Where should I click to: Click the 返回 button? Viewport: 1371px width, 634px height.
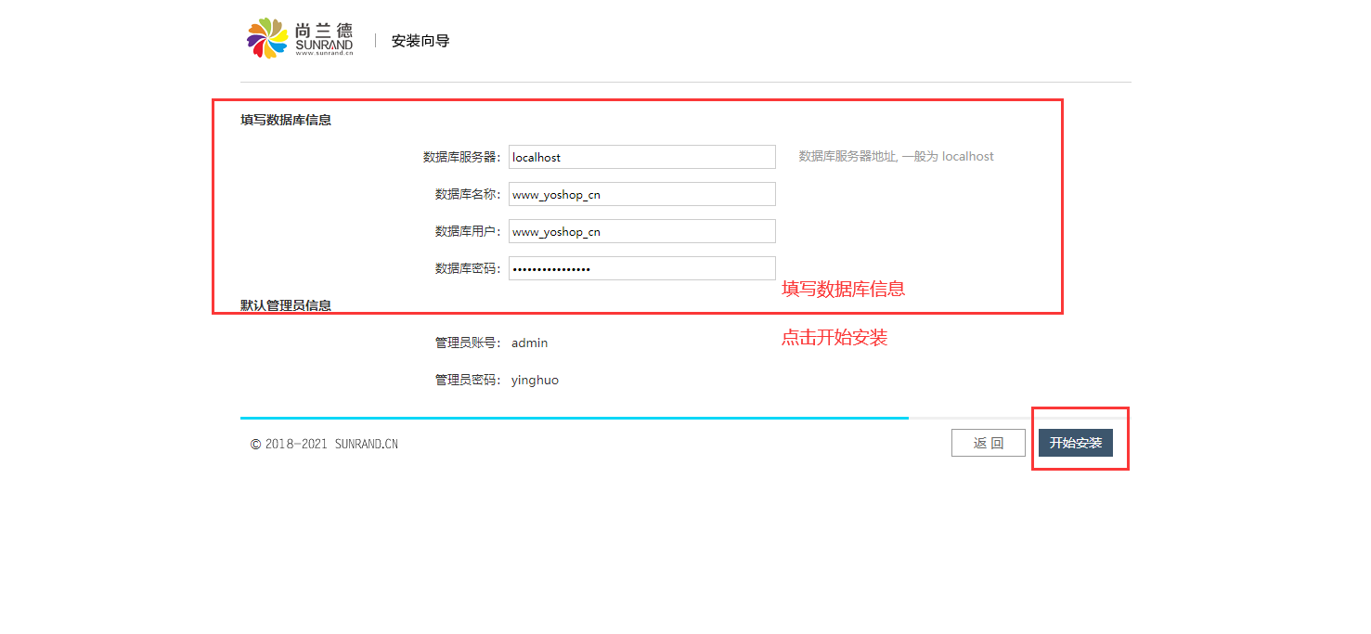click(x=989, y=443)
